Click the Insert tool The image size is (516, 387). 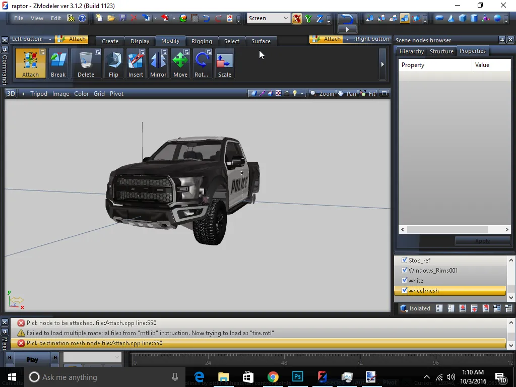coord(136,63)
